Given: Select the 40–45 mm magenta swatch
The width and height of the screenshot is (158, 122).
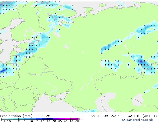Looking at the screenshot, I should (x=68, y=119).
